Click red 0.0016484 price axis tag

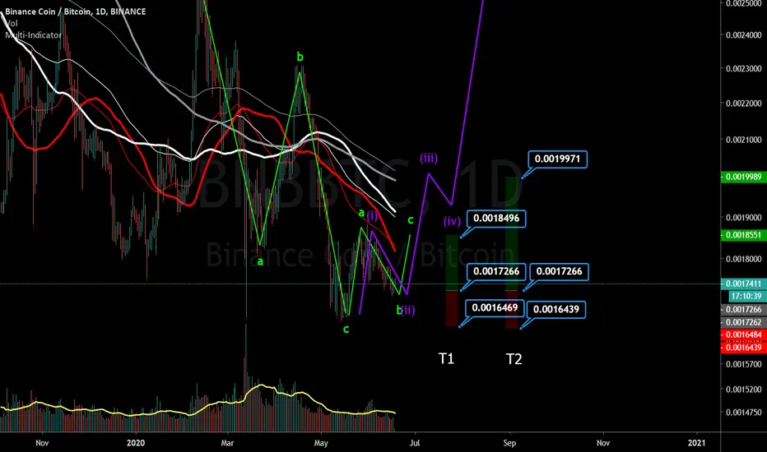[743, 334]
